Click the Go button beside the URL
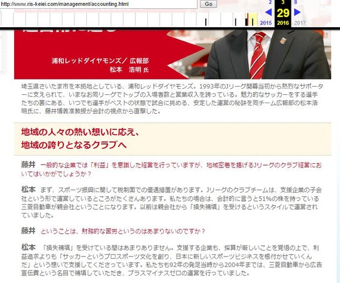The image size is (340, 283). click(x=208, y=4)
